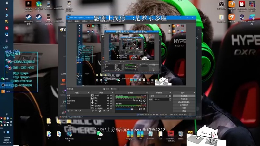260x146 pixels.
Task: Open the 斗鱼直播 desktop icon
Action: tap(232, 18)
